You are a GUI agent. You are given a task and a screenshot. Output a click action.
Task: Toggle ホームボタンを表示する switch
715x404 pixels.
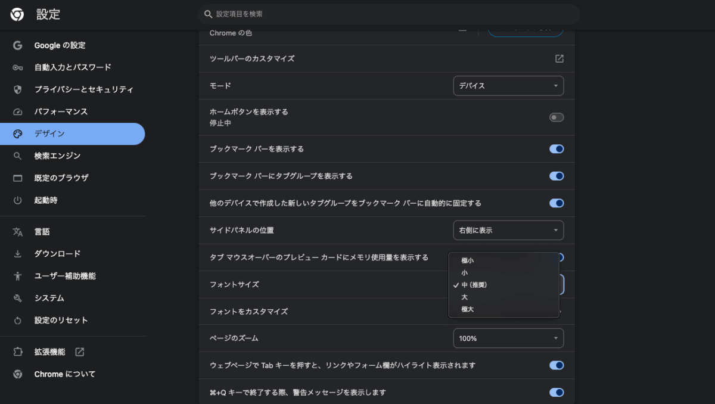(x=557, y=117)
